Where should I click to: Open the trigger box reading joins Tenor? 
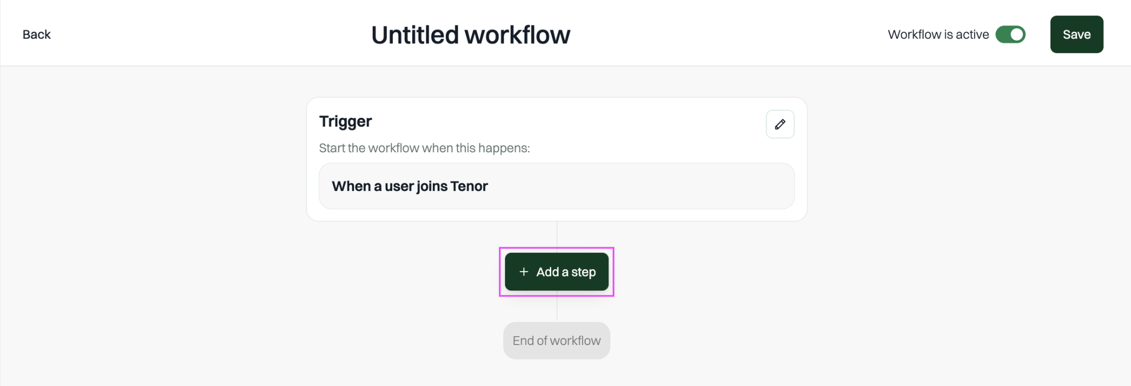pyautogui.click(x=556, y=186)
